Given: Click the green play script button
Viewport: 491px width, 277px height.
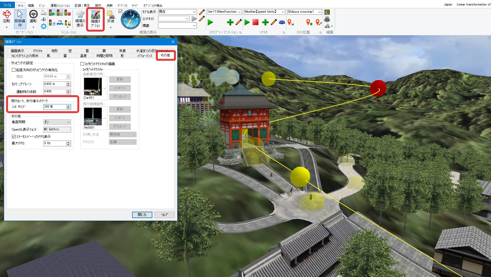Looking at the screenshot, I should tap(210, 22).
